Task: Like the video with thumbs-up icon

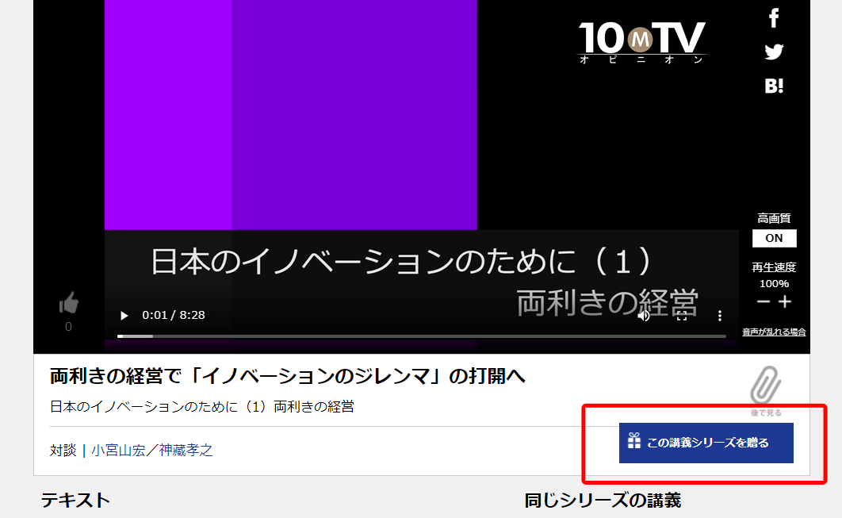Action: [69, 303]
